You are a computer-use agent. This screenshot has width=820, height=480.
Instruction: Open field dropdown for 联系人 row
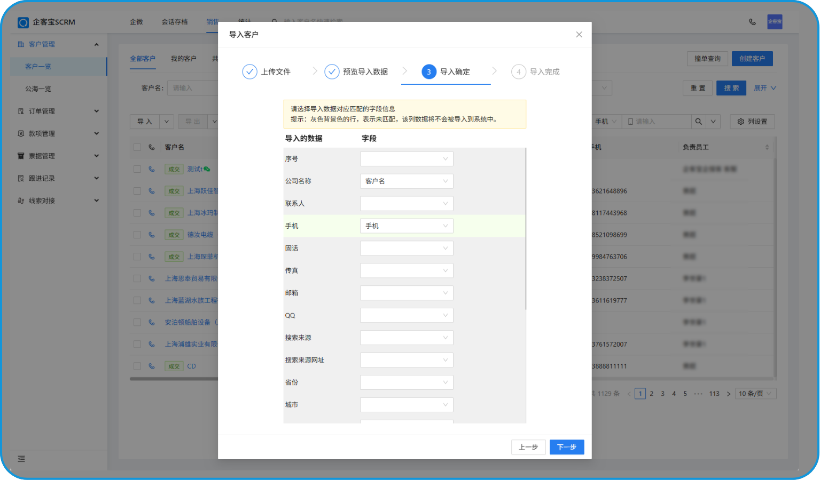pos(407,204)
